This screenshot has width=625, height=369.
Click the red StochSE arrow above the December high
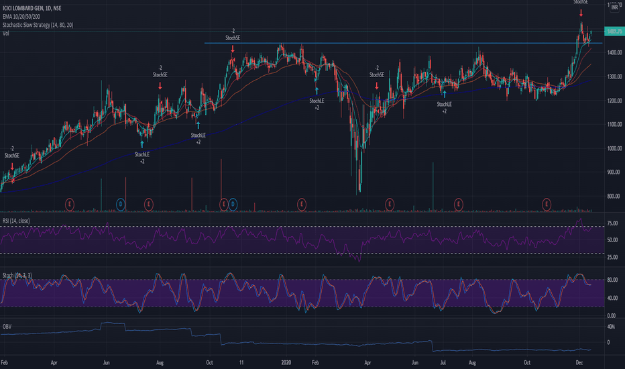tap(581, 13)
